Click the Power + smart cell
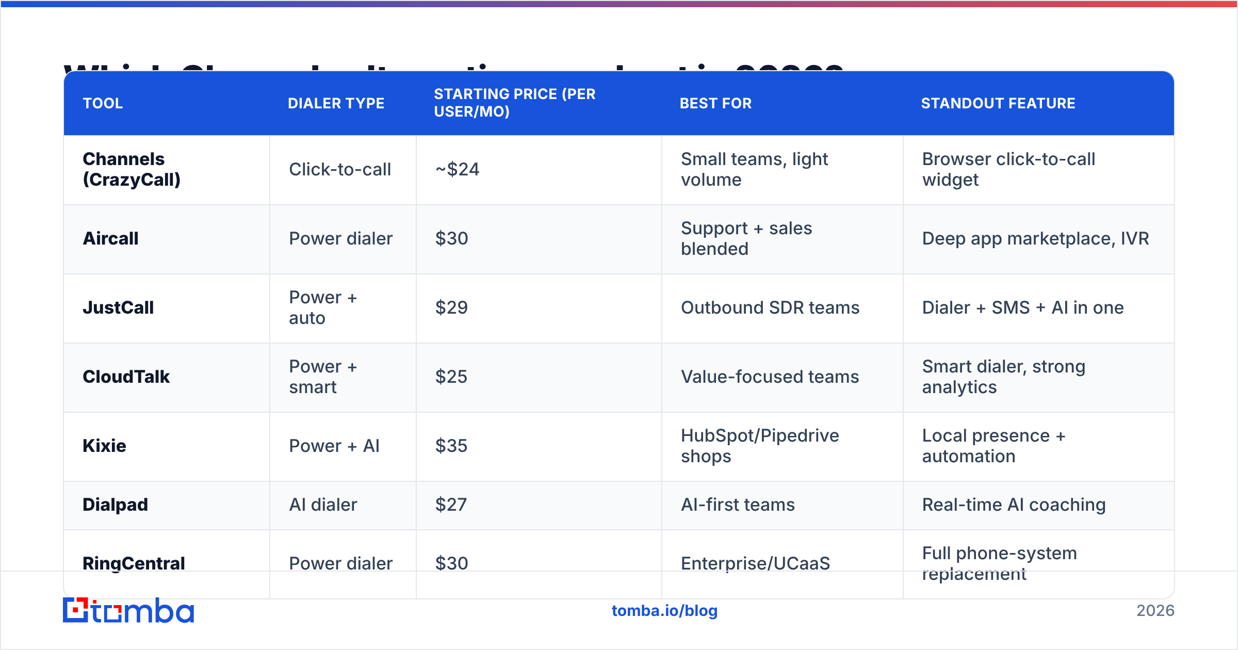The height and width of the screenshot is (650, 1238). click(323, 377)
